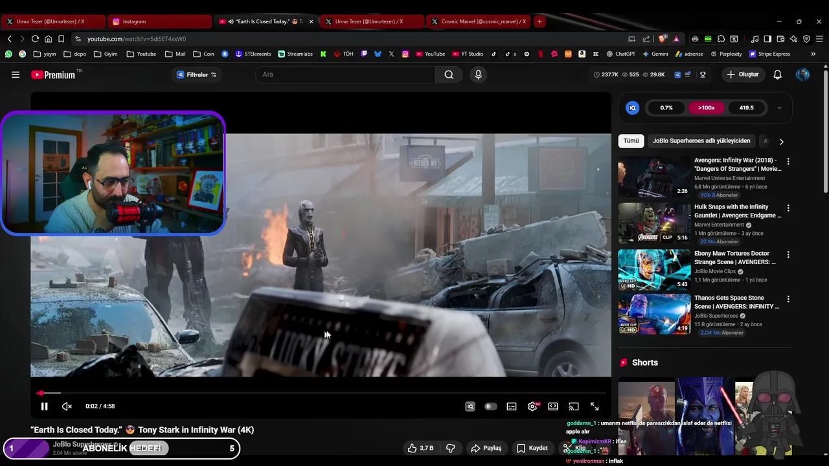Click the IQ button in the player controls
This screenshot has width=829, height=466.
(x=470, y=406)
